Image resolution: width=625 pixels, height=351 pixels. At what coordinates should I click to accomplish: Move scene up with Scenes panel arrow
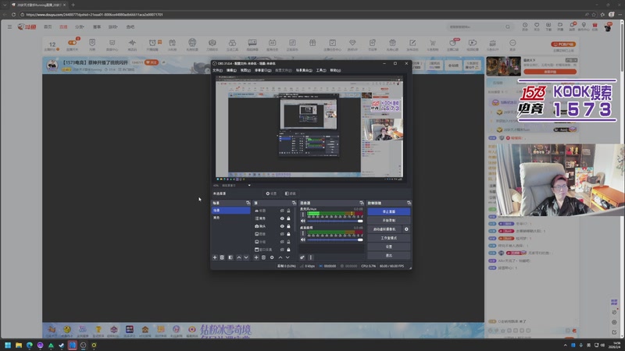239,257
